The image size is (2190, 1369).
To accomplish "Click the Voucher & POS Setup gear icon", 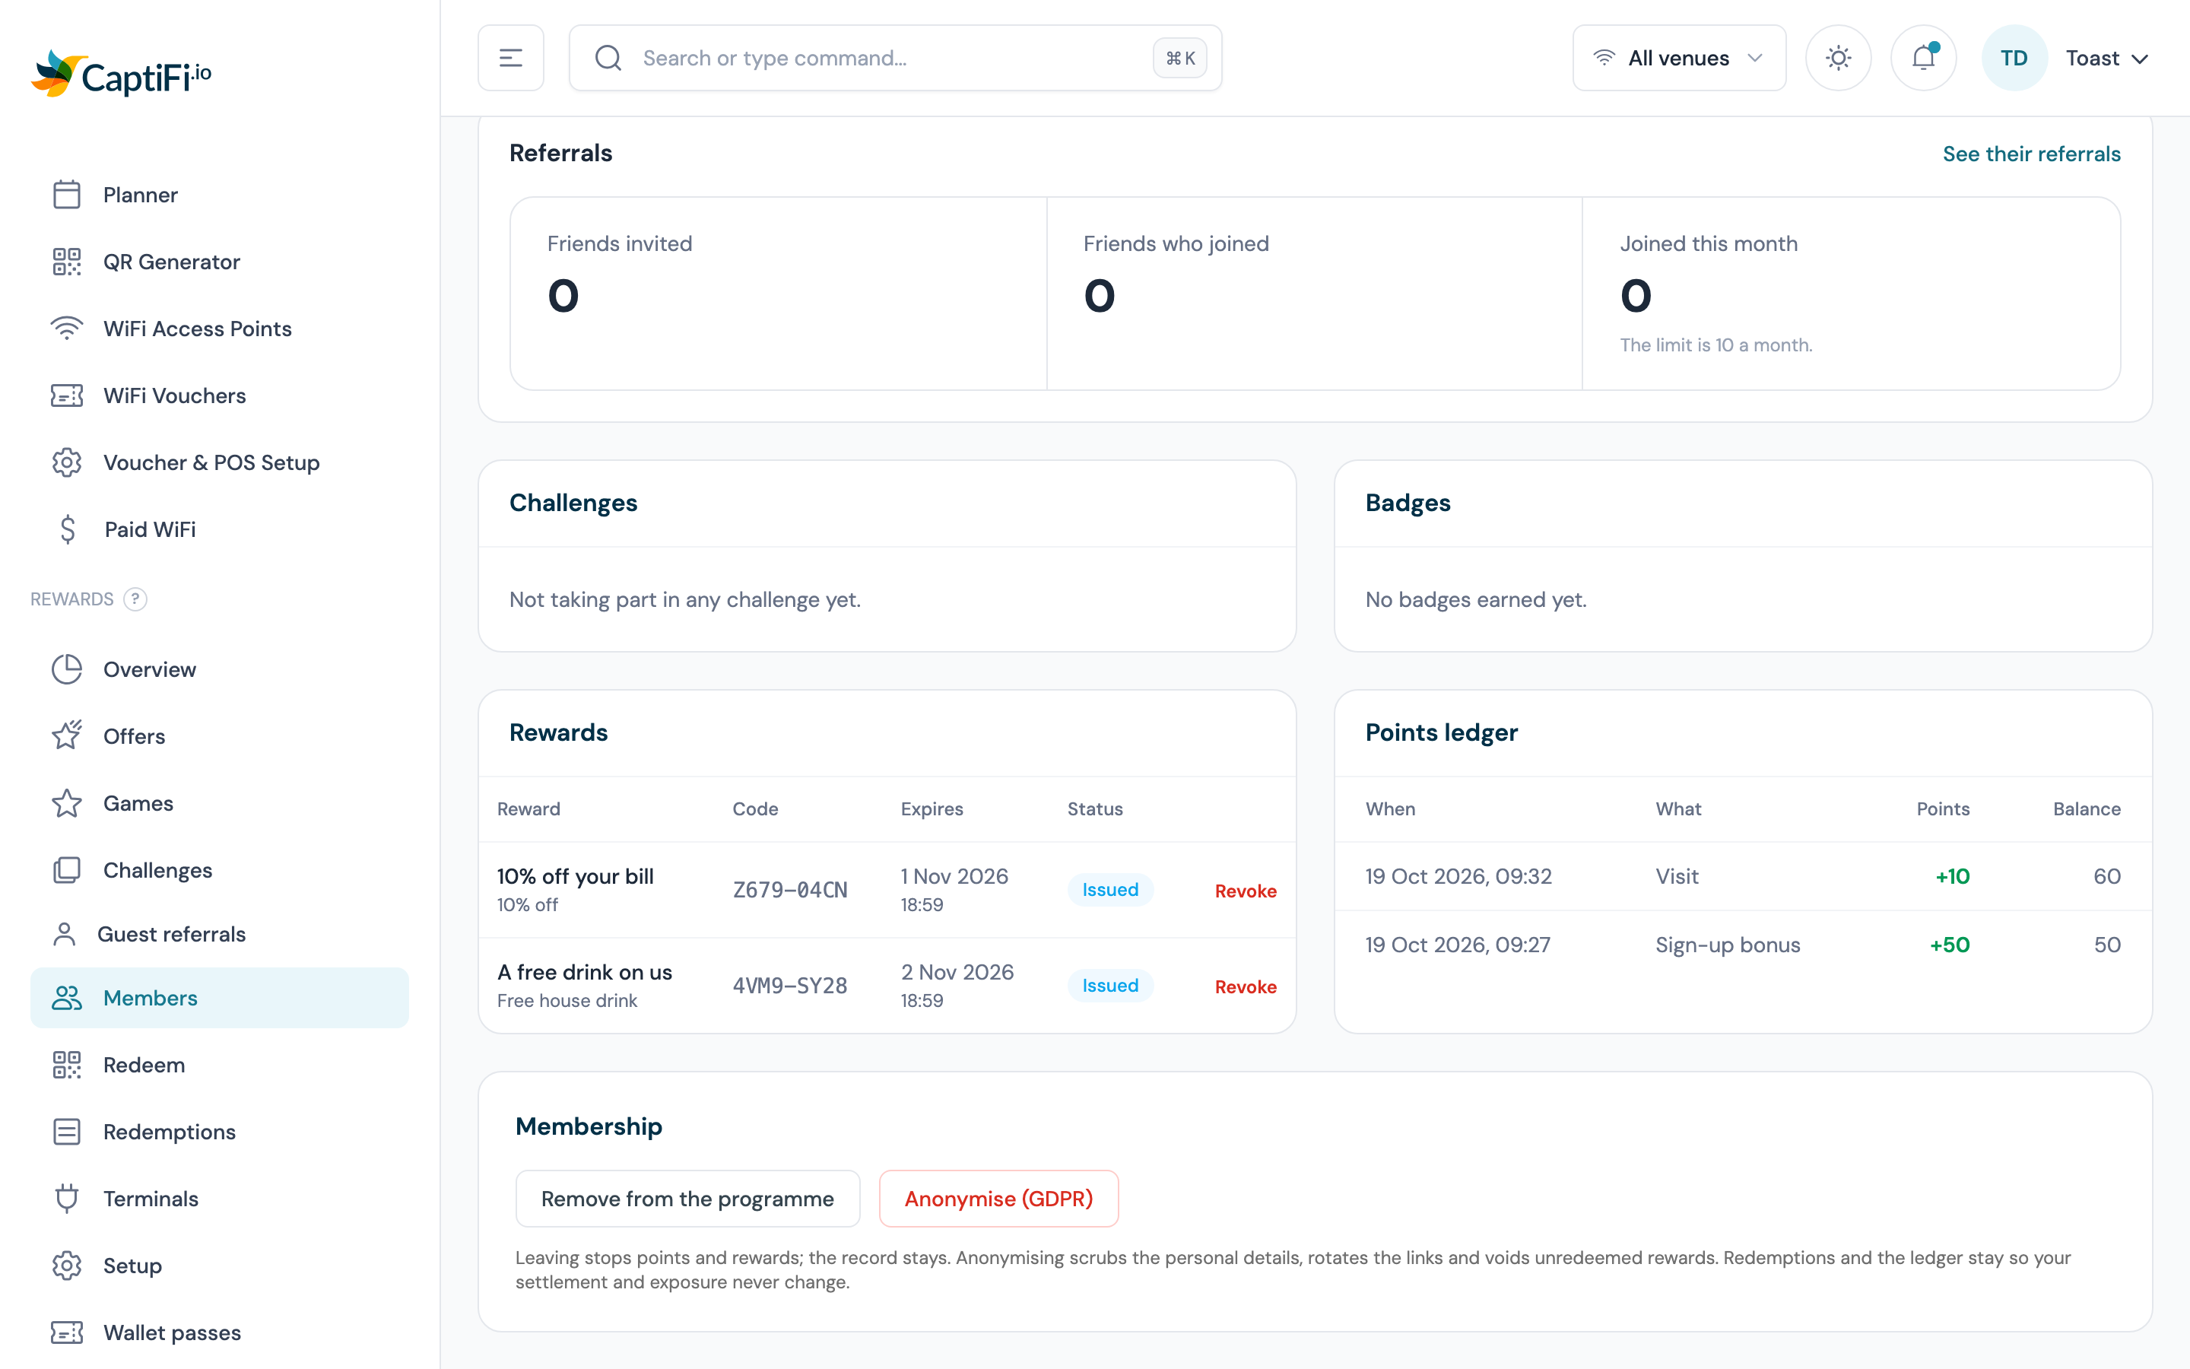I will point(67,462).
